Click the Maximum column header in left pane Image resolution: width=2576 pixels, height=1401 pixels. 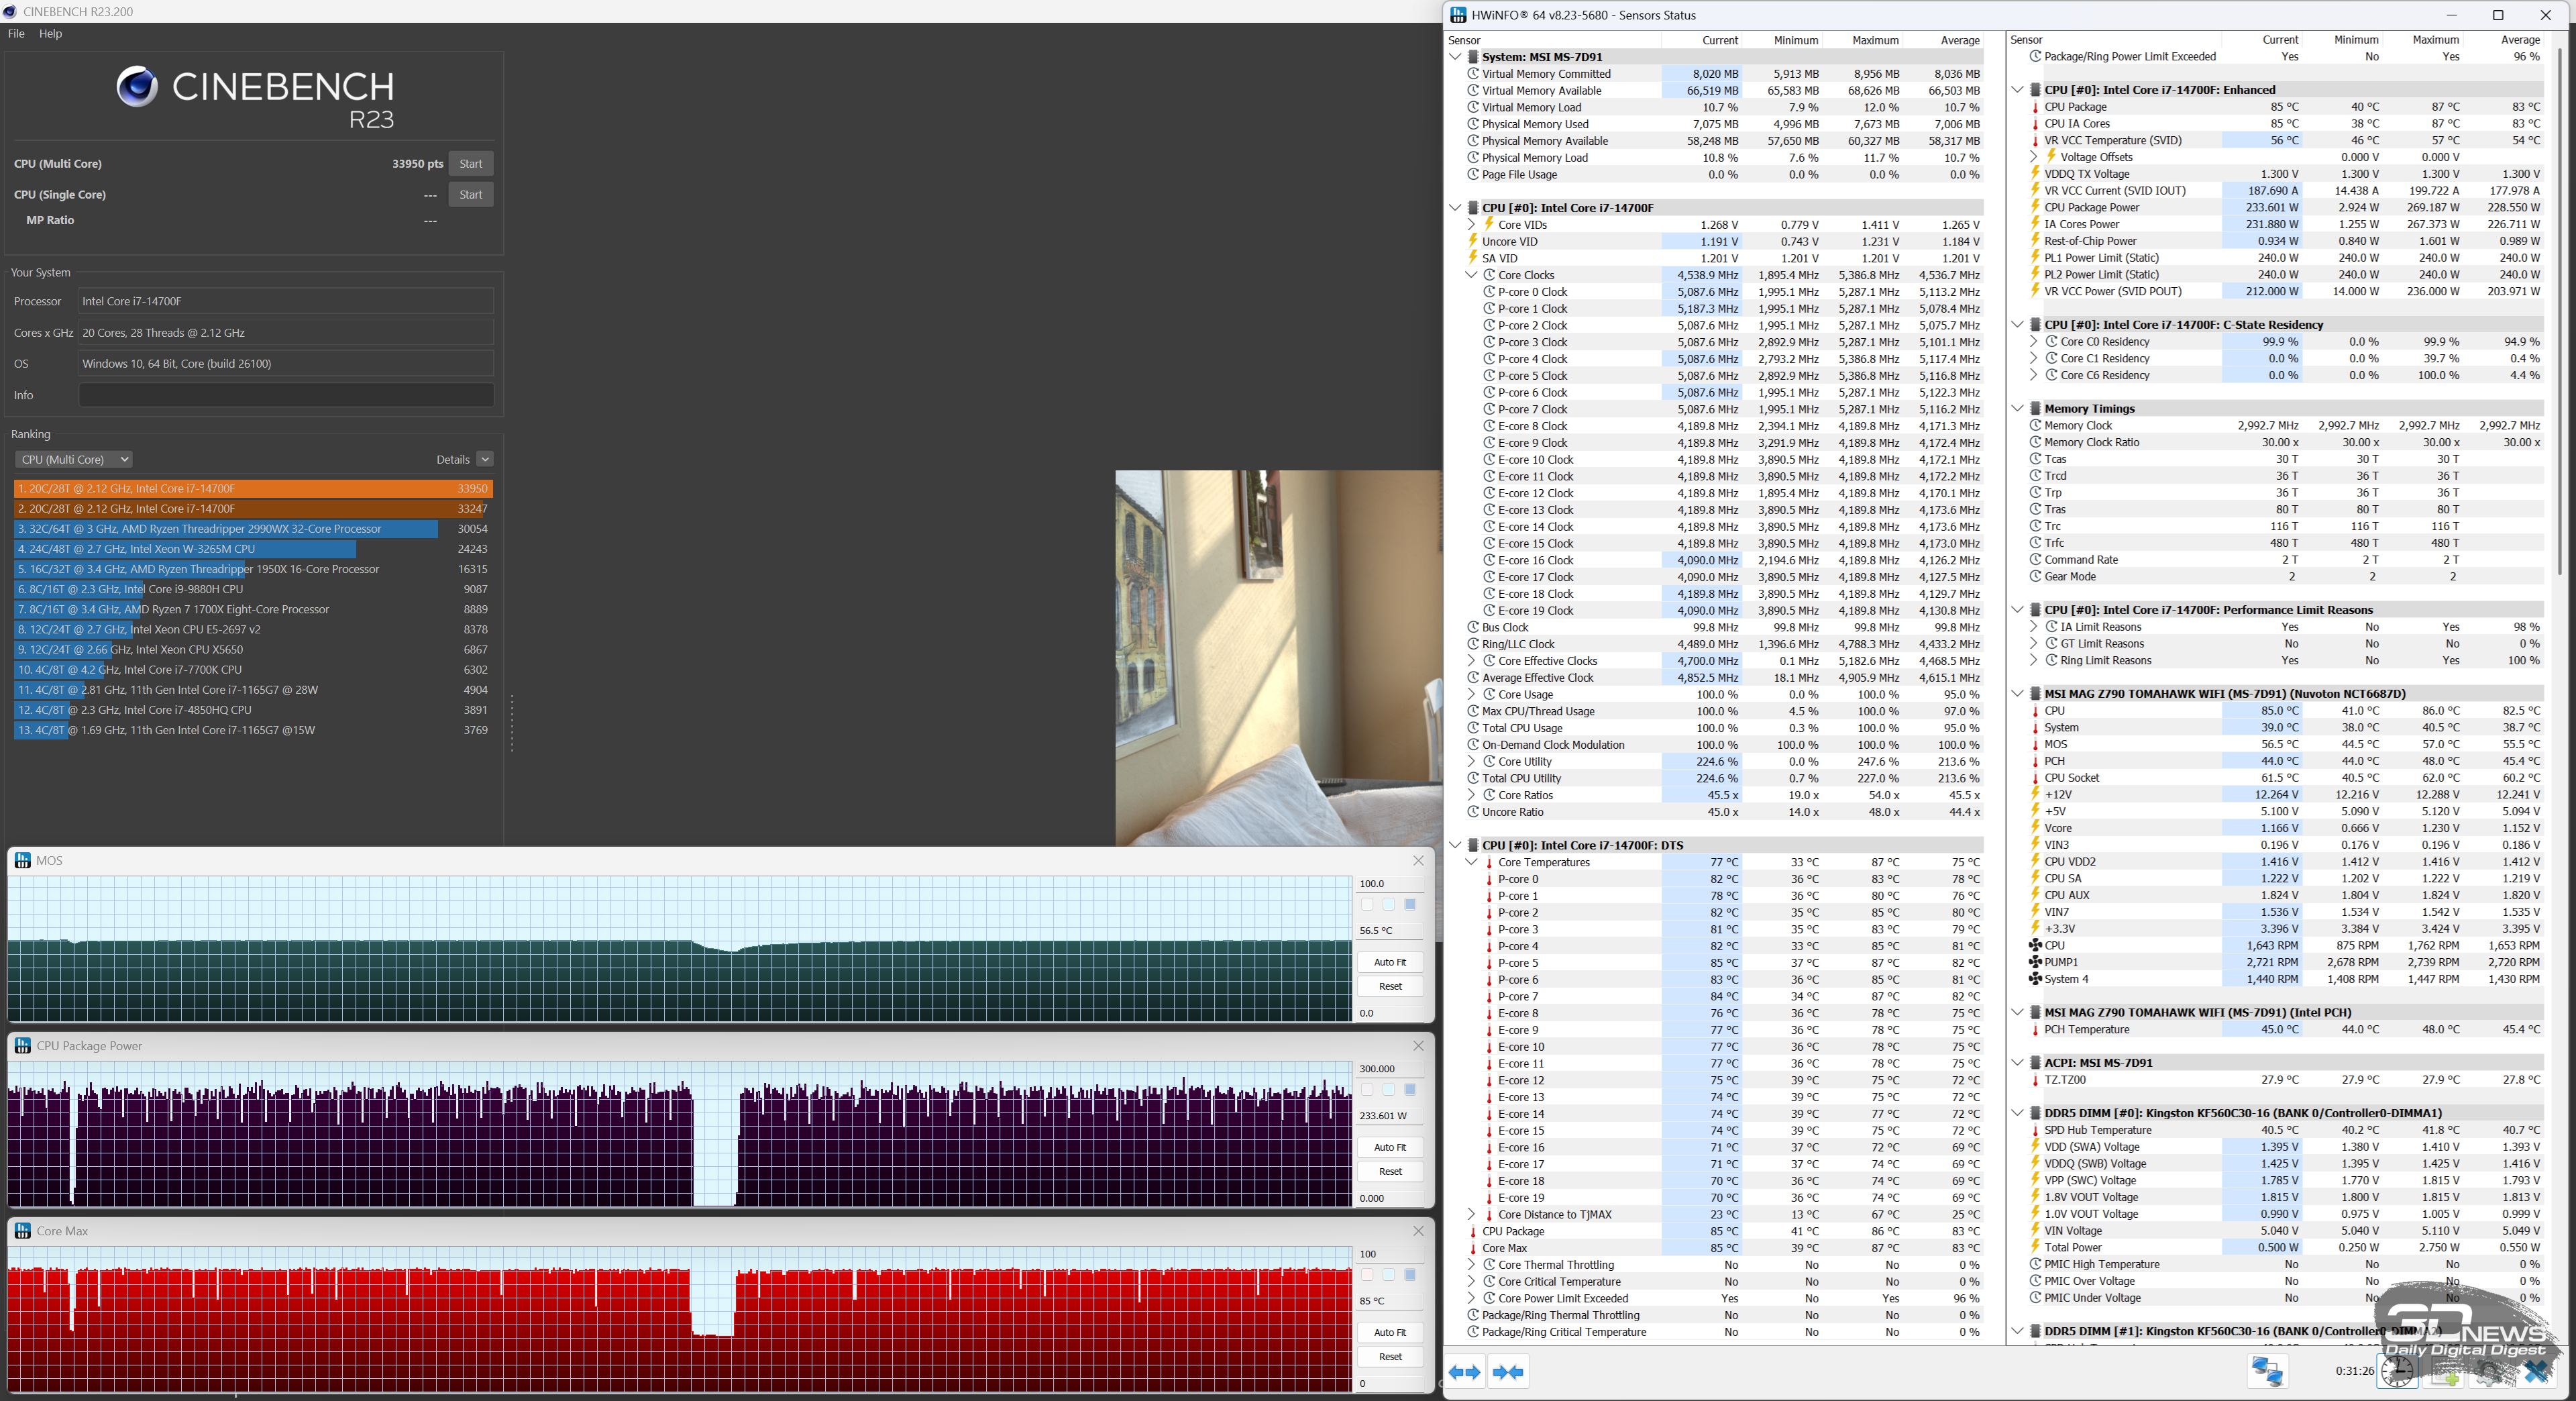pos(1875,40)
